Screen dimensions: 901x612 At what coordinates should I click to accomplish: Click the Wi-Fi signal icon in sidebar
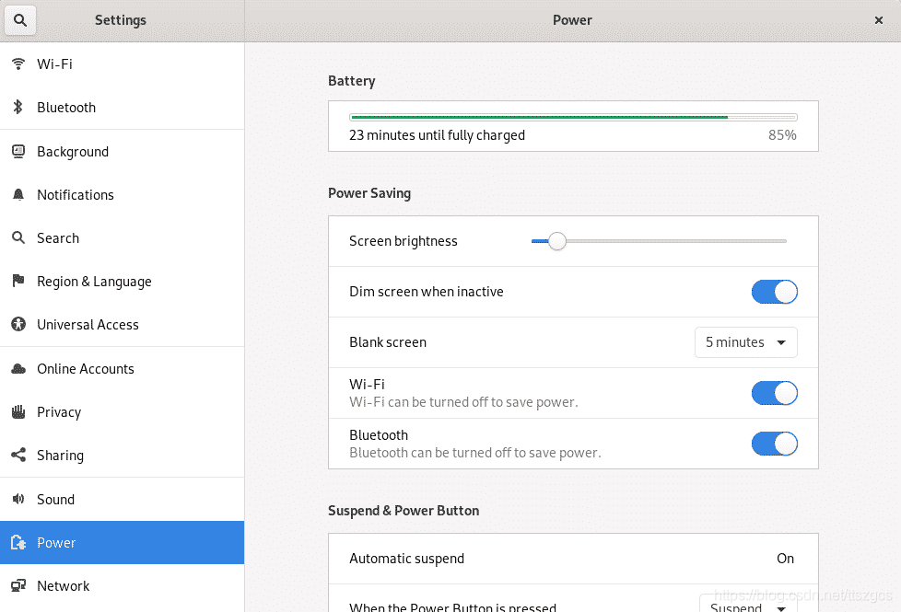(x=18, y=64)
